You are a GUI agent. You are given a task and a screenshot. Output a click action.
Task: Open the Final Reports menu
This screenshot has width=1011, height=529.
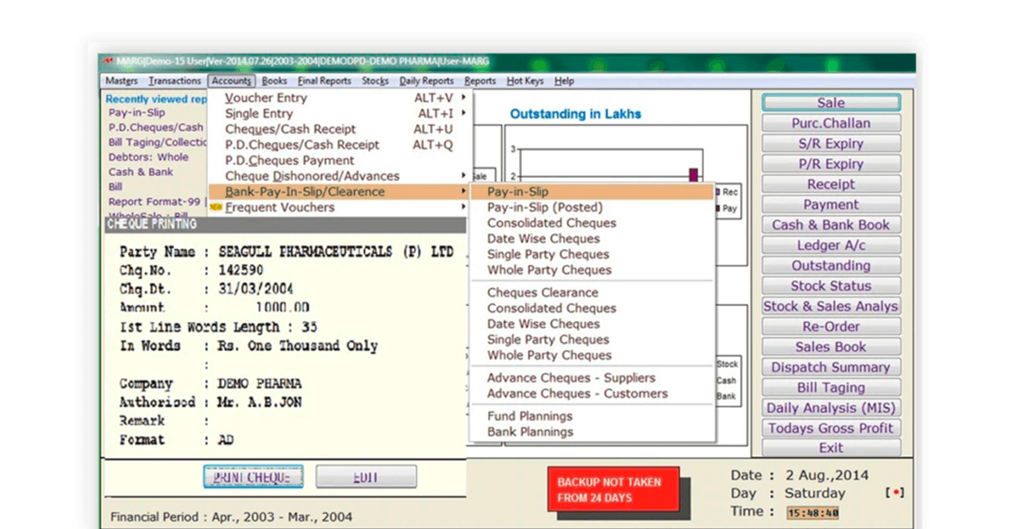(x=324, y=81)
